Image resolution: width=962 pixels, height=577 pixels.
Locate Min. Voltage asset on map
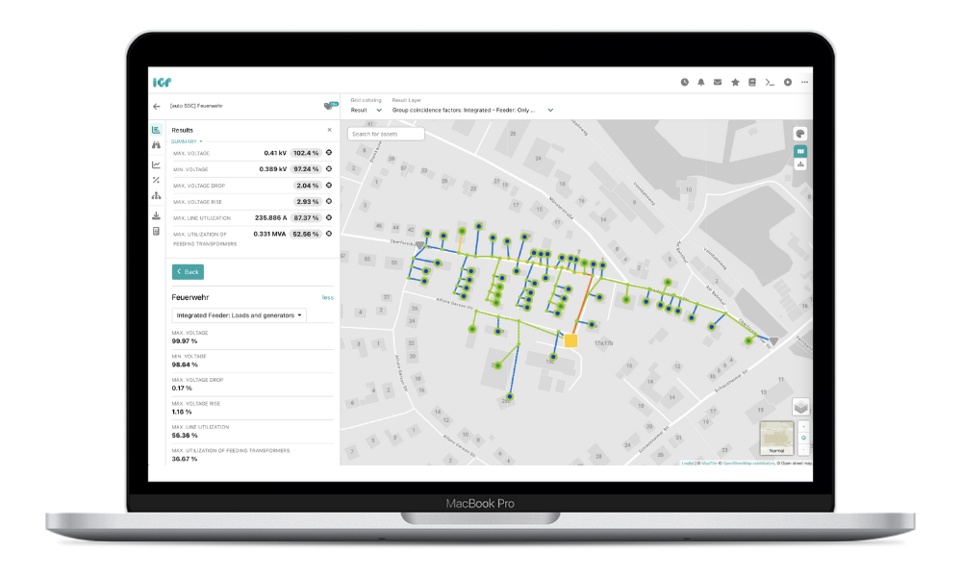pos(329,168)
